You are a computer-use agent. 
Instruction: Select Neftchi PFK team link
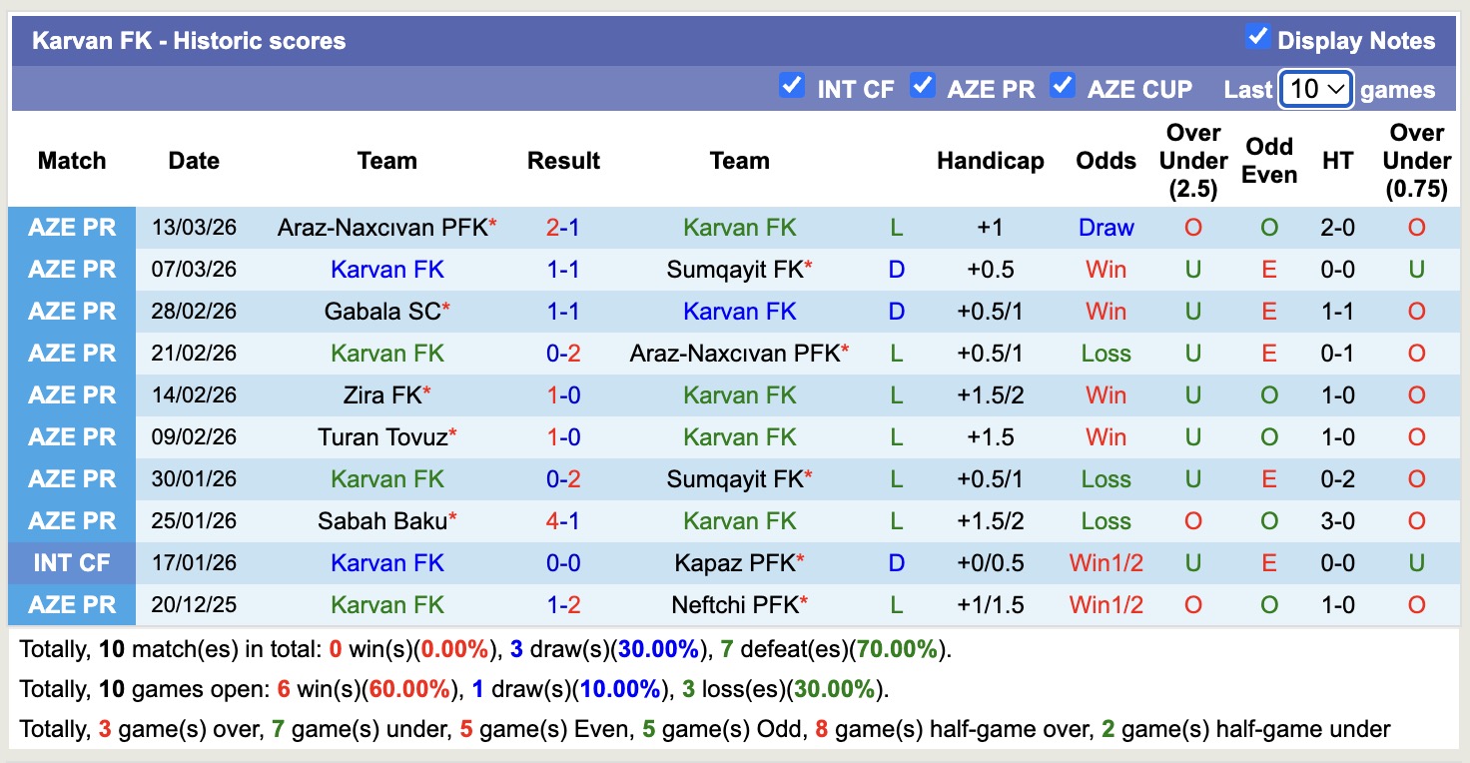(735, 605)
